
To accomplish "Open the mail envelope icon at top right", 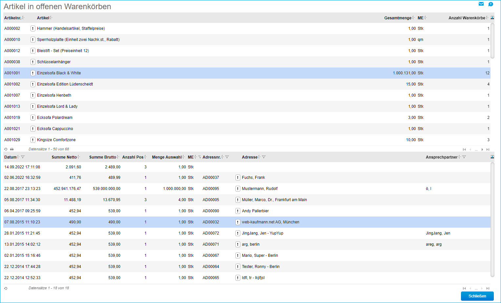I will (481, 4).
